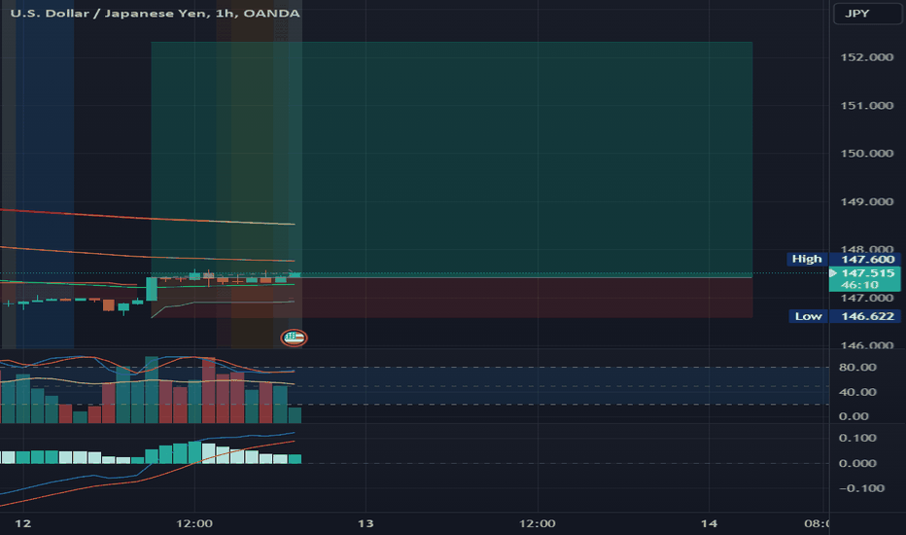Image resolution: width=906 pixels, height=535 pixels.
Task: Select the High 147.600 price label
Action: pyautogui.click(x=843, y=259)
